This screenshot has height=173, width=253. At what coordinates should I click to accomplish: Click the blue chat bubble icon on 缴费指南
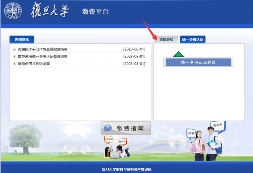click(x=108, y=128)
